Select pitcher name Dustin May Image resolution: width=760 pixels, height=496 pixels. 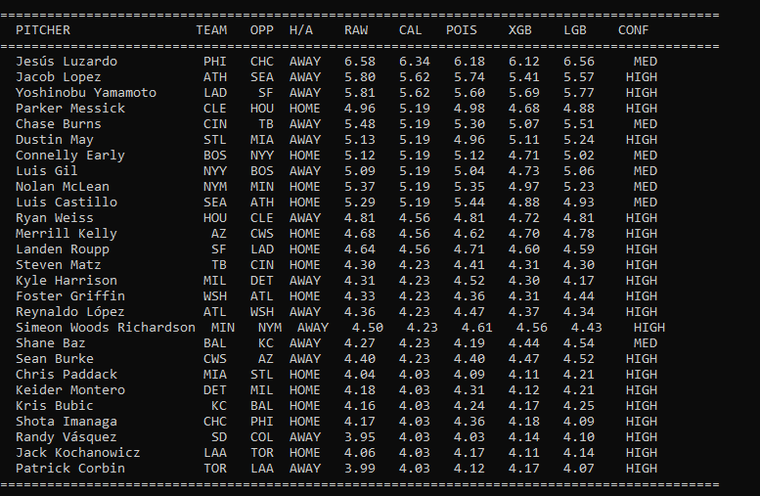[x=55, y=140]
